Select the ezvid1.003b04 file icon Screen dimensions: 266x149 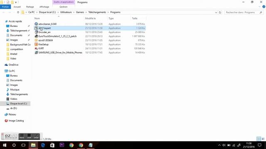click(36, 40)
